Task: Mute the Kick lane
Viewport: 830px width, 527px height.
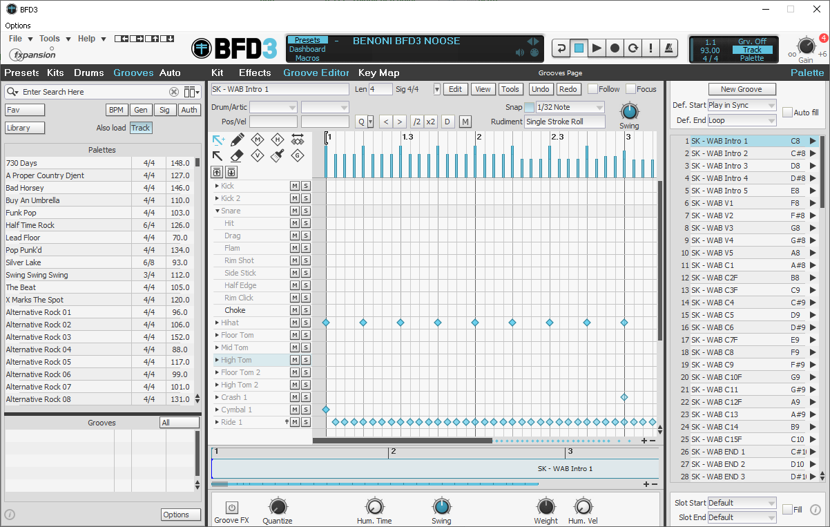Action: (294, 186)
